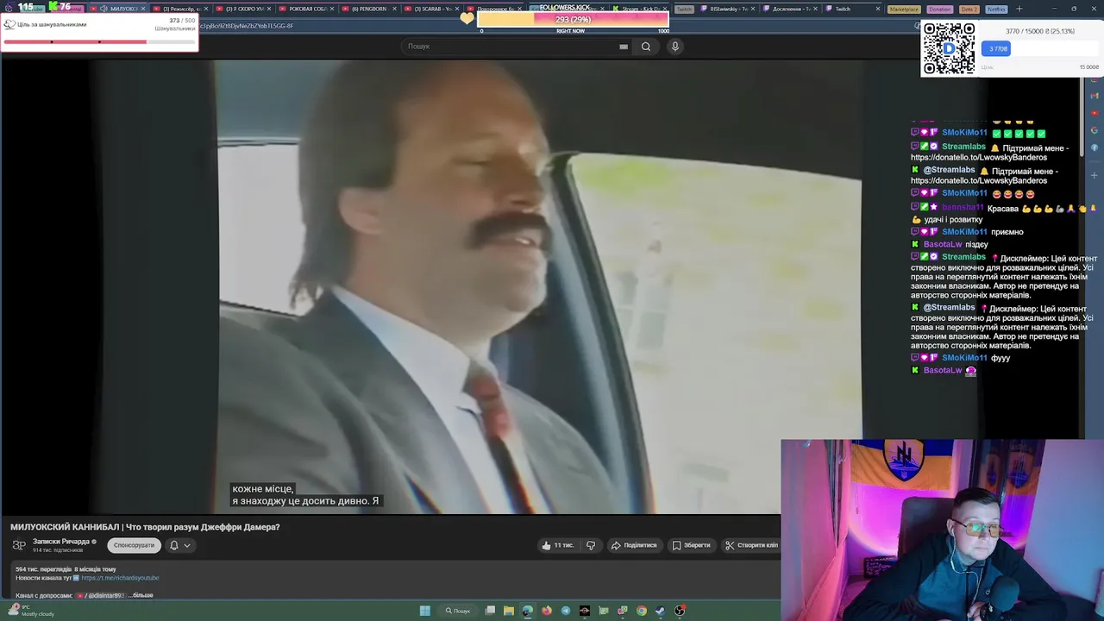Viewport: 1104px width, 621px height.
Task: Open Gmail icon in browser sidebar
Action: [1095, 96]
